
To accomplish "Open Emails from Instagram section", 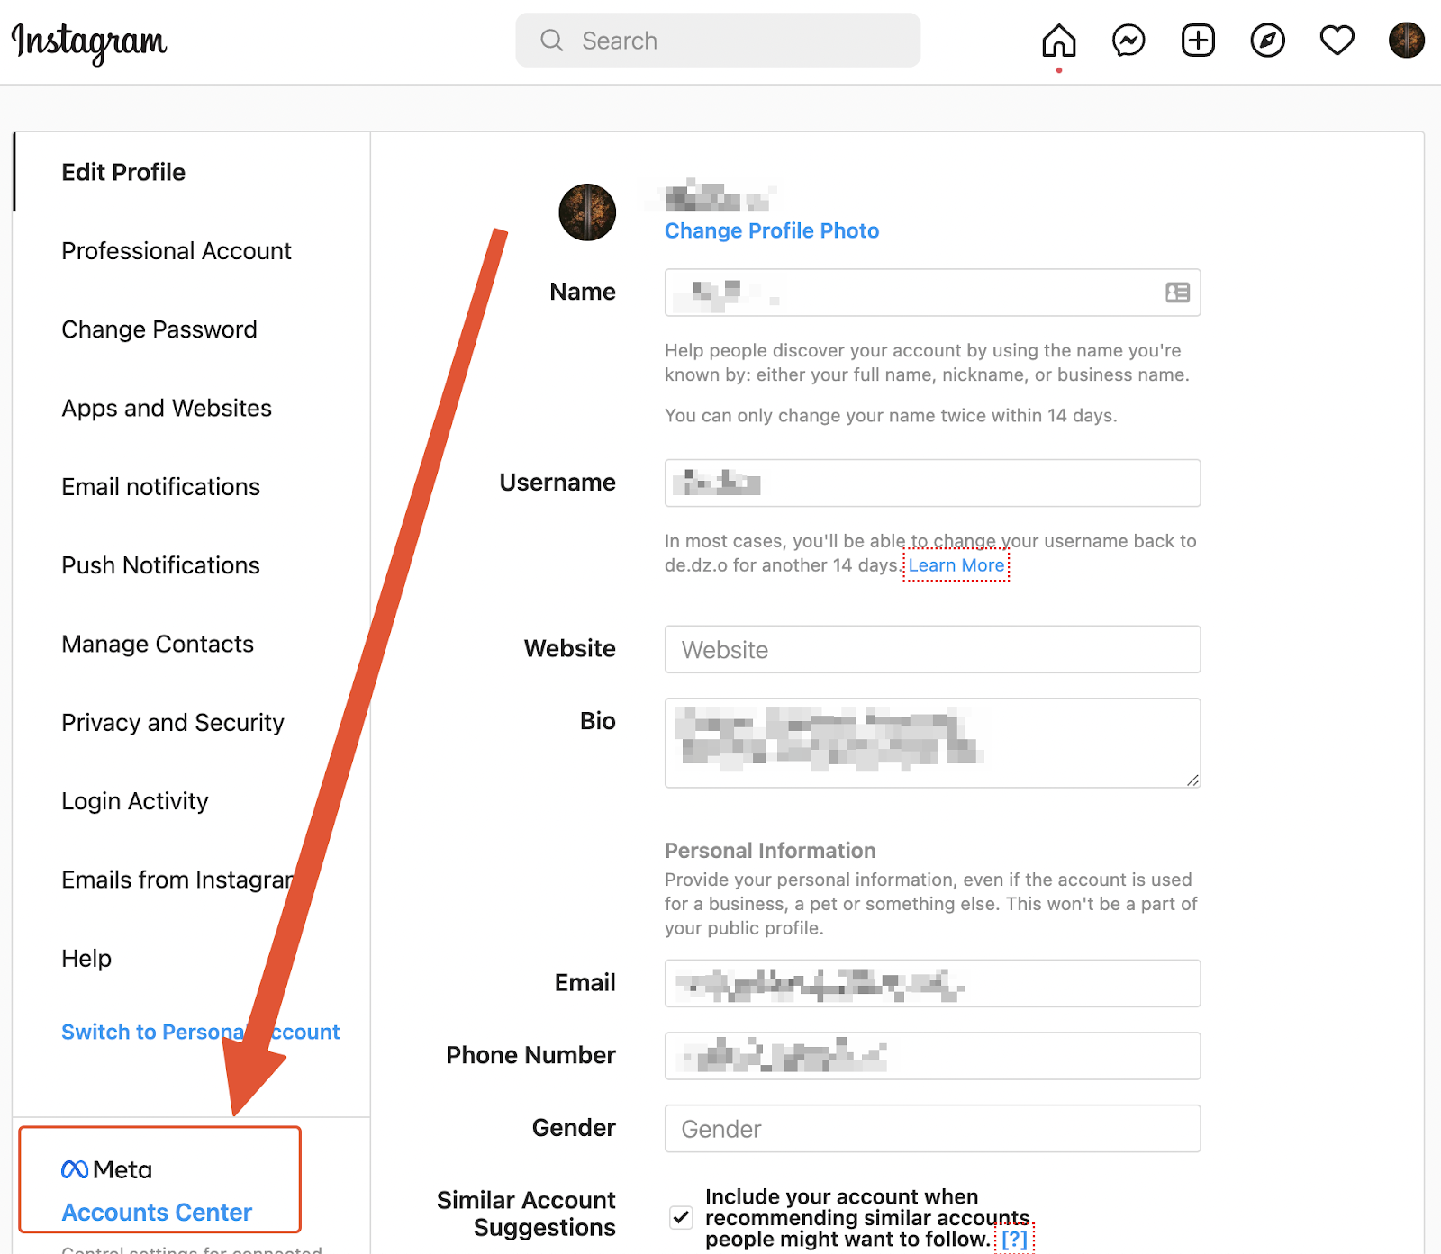I will tap(178, 880).
